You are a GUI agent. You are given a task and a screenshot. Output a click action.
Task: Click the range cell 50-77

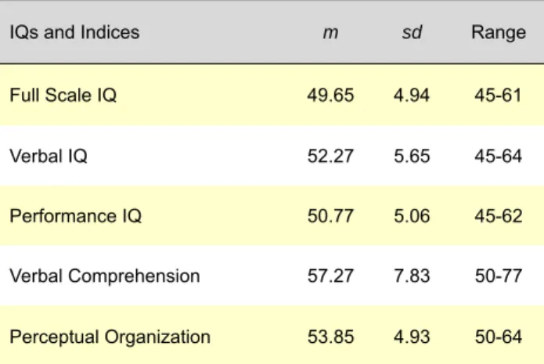click(498, 276)
